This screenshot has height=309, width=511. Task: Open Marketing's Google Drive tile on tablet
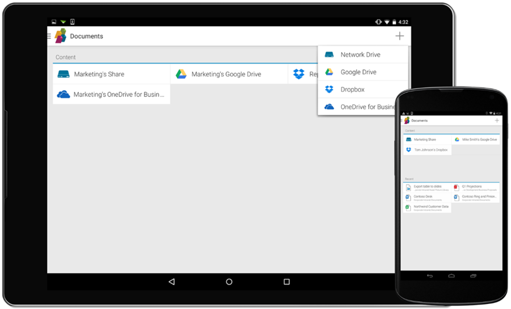tap(229, 74)
